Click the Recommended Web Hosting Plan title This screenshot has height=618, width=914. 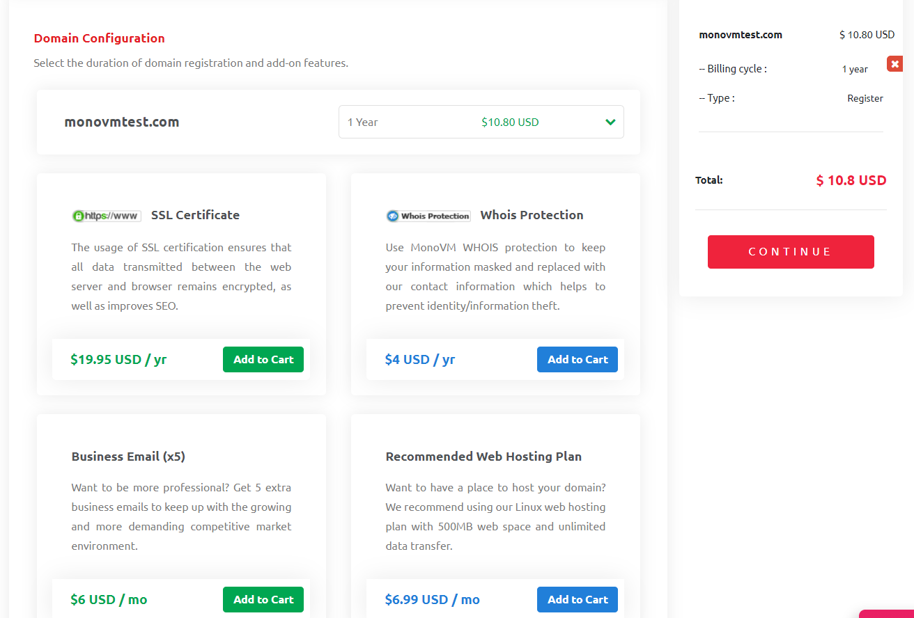pos(483,457)
